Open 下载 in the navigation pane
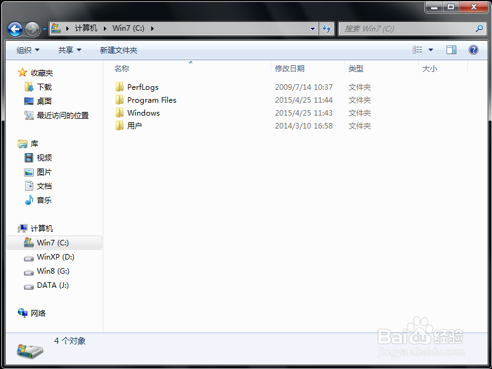492x369 pixels. [44, 87]
